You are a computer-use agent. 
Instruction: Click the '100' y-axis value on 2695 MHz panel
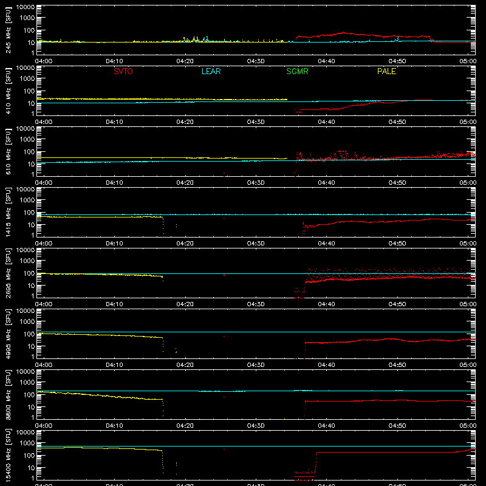pyautogui.click(x=29, y=273)
